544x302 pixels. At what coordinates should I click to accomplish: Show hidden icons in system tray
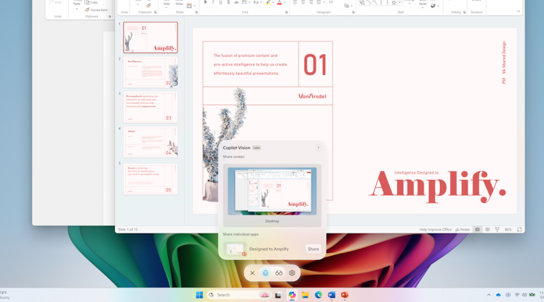pyautogui.click(x=488, y=295)
